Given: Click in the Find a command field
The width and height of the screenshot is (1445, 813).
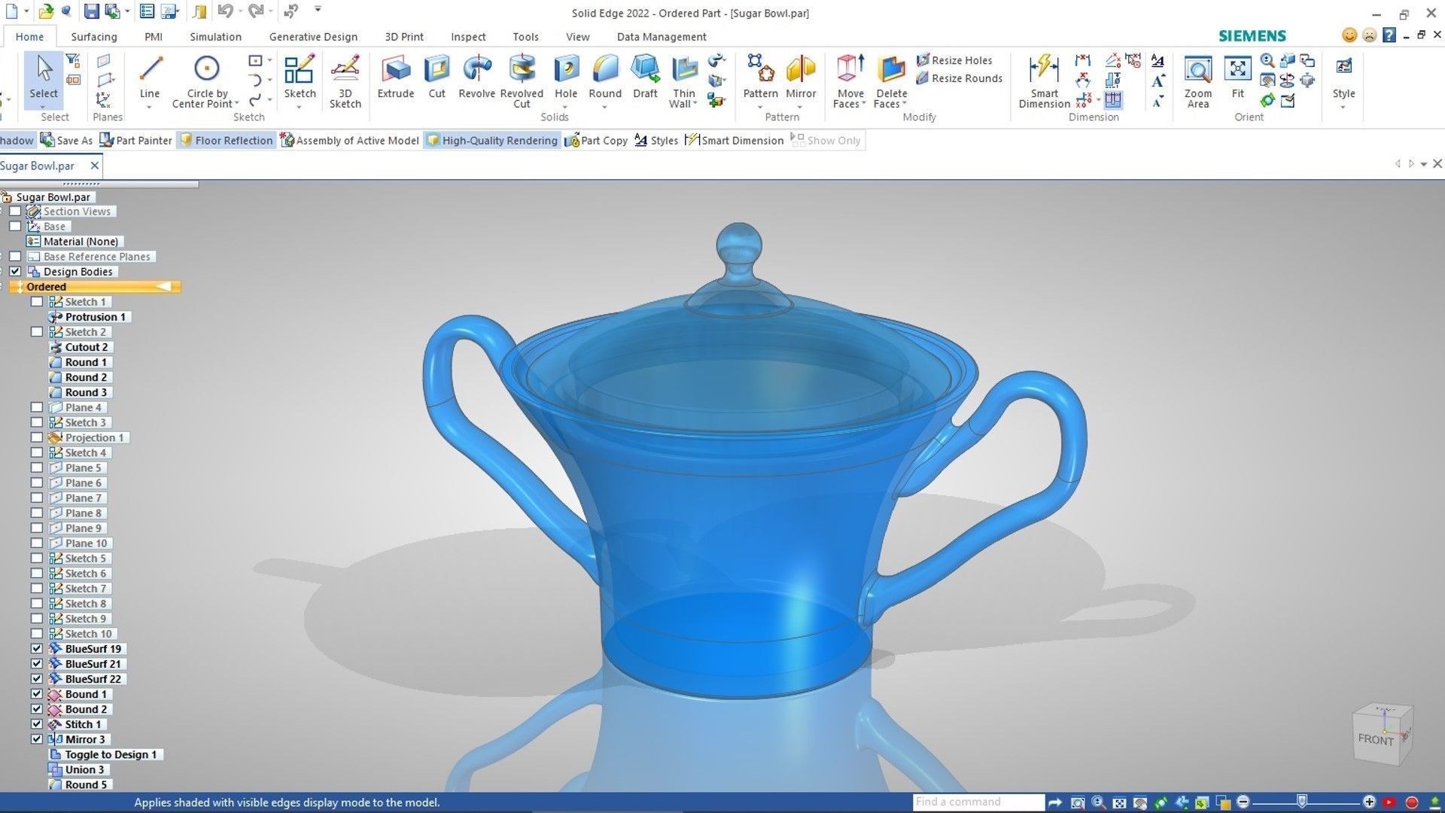Looking at the screenshot, I should 978,802.
